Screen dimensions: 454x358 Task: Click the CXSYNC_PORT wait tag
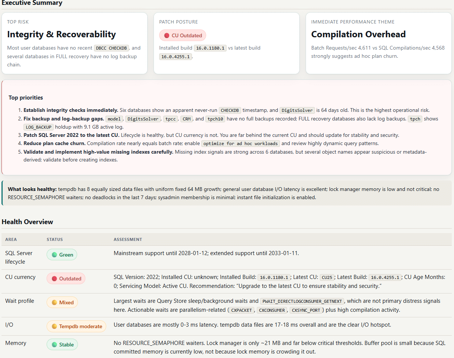click(x=307, y=310)
